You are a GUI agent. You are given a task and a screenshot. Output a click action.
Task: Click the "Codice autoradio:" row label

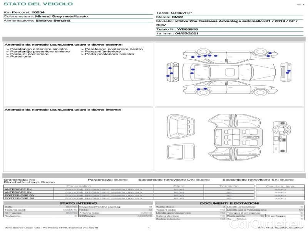tap(168, 219)
